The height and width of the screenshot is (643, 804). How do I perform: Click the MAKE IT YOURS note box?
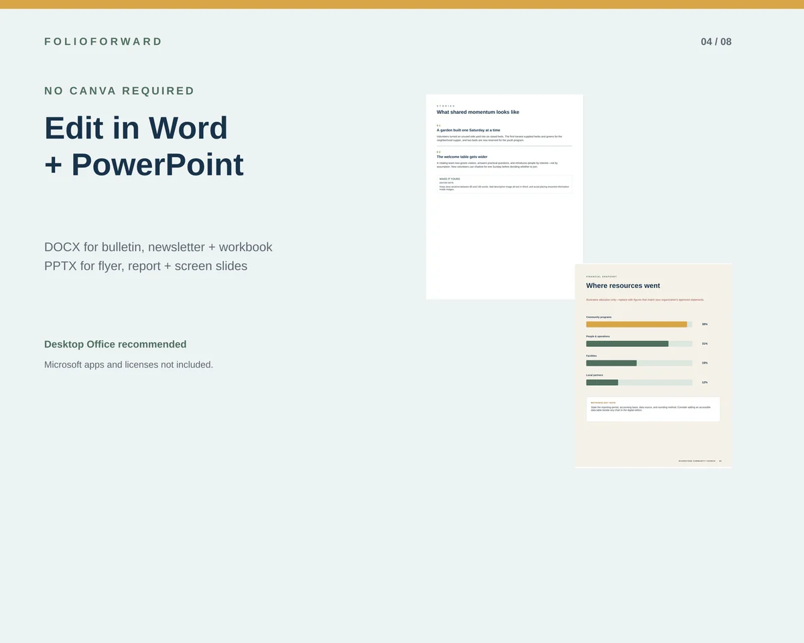505,184
